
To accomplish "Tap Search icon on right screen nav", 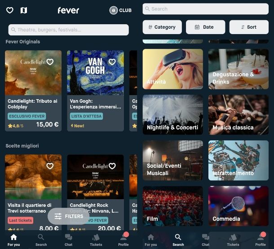I will tap(178, 237).
